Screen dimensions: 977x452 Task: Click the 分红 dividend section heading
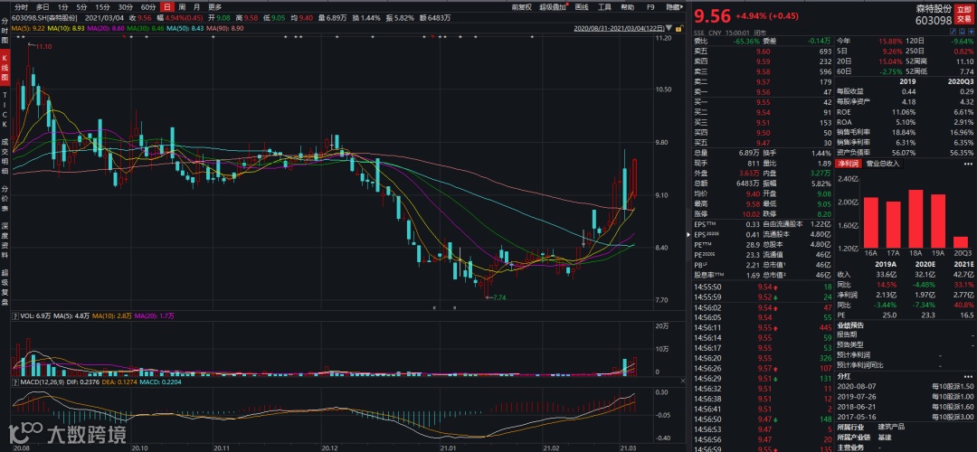click(x=844, y=377)
